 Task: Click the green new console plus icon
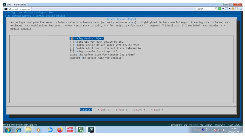(220, 9)
